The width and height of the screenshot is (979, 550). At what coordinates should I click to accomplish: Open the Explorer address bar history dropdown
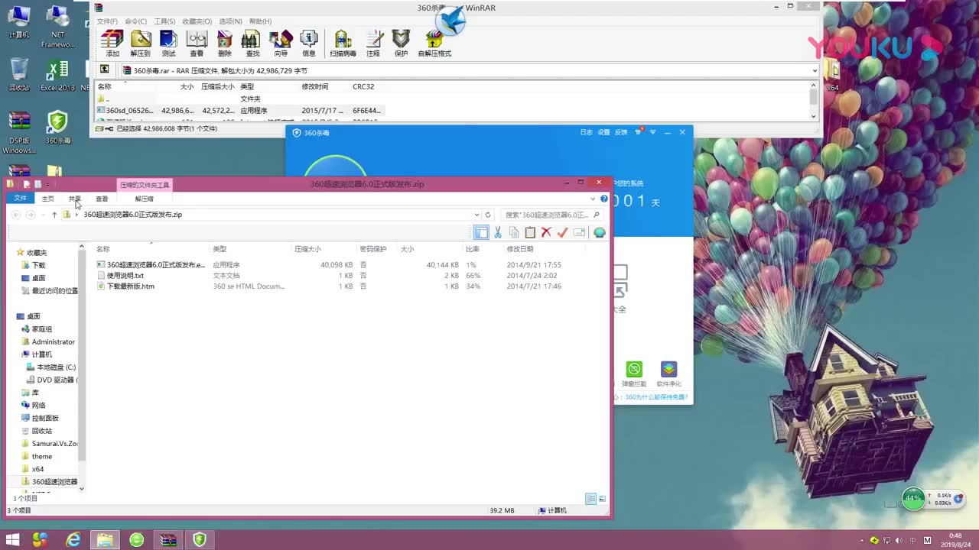click(477, 215)
